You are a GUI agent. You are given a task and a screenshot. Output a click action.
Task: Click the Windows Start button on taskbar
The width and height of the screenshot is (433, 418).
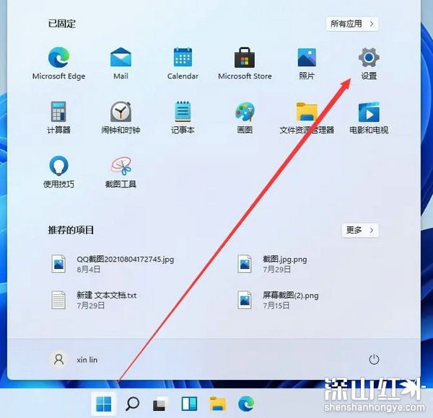coord(103,404)
